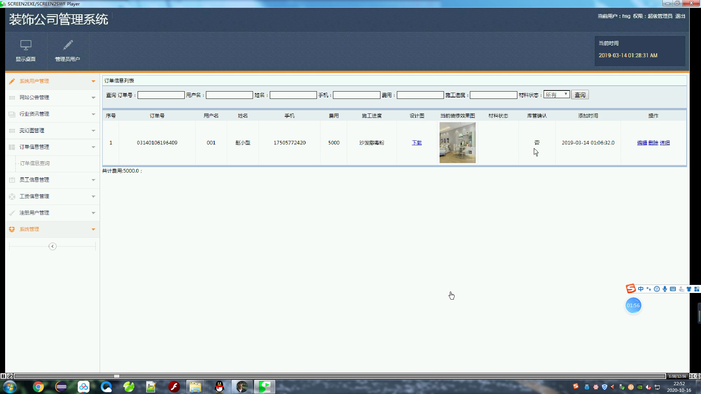This screenshot has height=394, width=701.
Task: Open the Screen2Exe green taskbar icon
Action: [x=265, y=387]
